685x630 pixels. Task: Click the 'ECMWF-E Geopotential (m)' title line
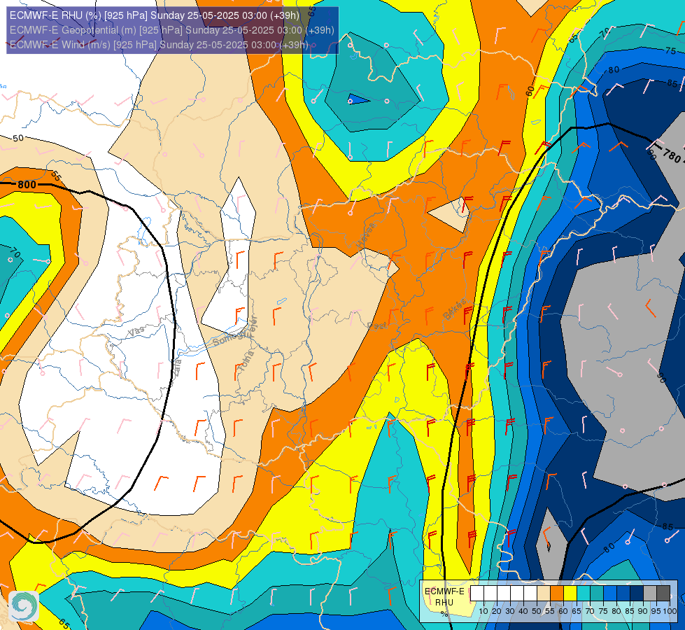point(171,30)
